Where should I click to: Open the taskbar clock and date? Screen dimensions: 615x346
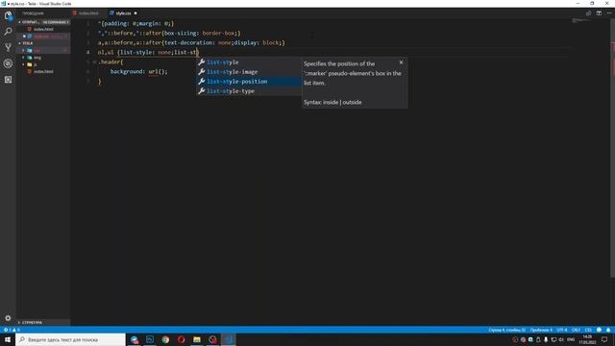point(587,339)
